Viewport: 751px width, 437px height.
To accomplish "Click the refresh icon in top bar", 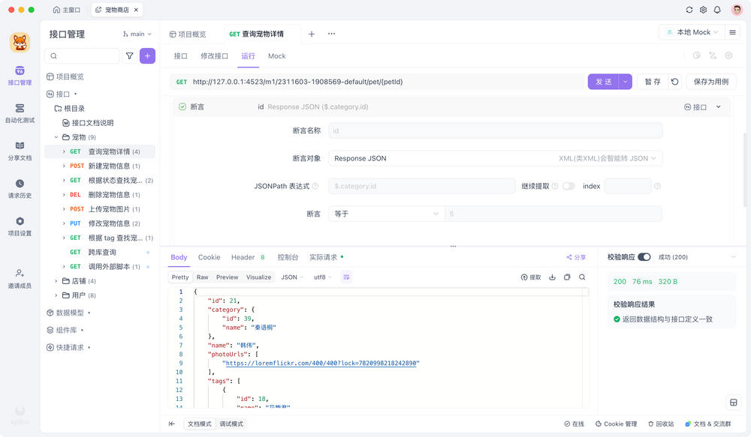I will click(689, 10).
